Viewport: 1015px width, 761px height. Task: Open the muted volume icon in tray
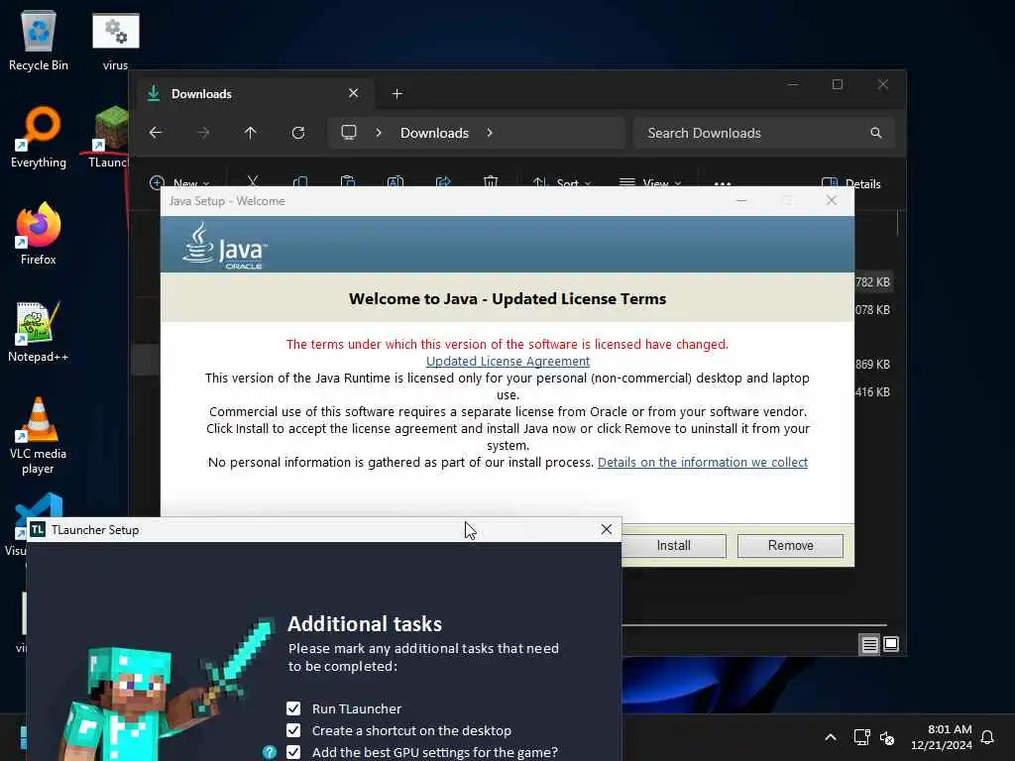pyautogui.click(x=887, y=737)
